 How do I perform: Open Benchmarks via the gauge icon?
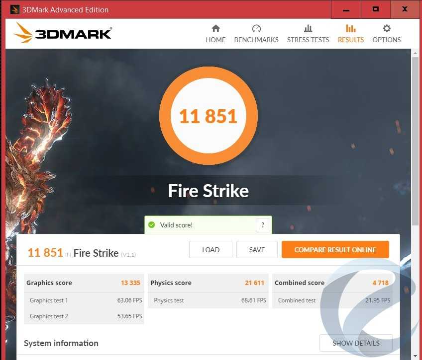[x=256, y=28]
